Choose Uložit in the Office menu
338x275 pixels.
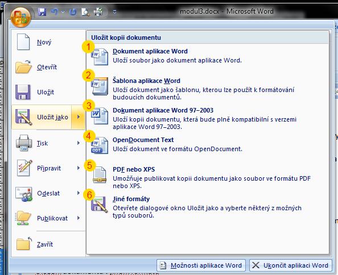(46, 92)
